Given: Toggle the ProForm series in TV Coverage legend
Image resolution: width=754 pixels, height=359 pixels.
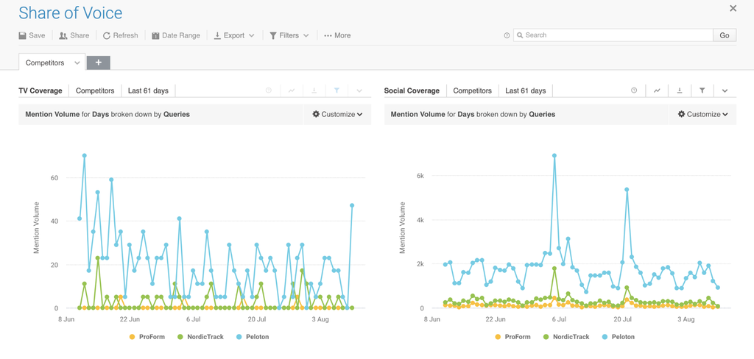Looking at the screenshot, I should click(147, 337).
